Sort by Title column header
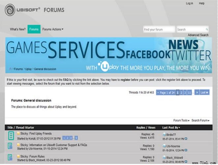218x165 pixels. 10,128
